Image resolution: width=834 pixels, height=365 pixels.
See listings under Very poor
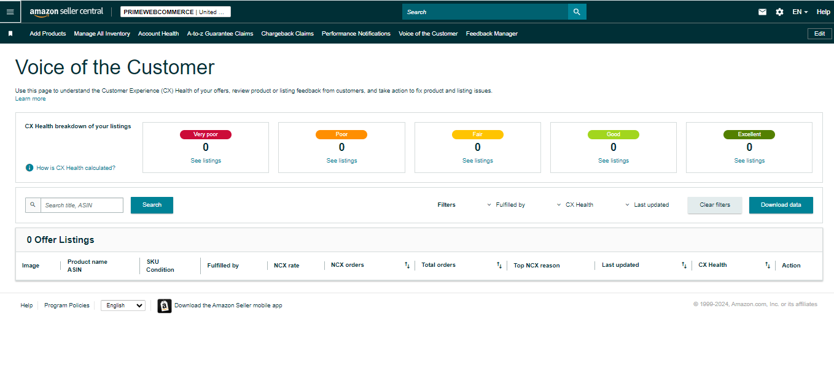coord(206,161)
